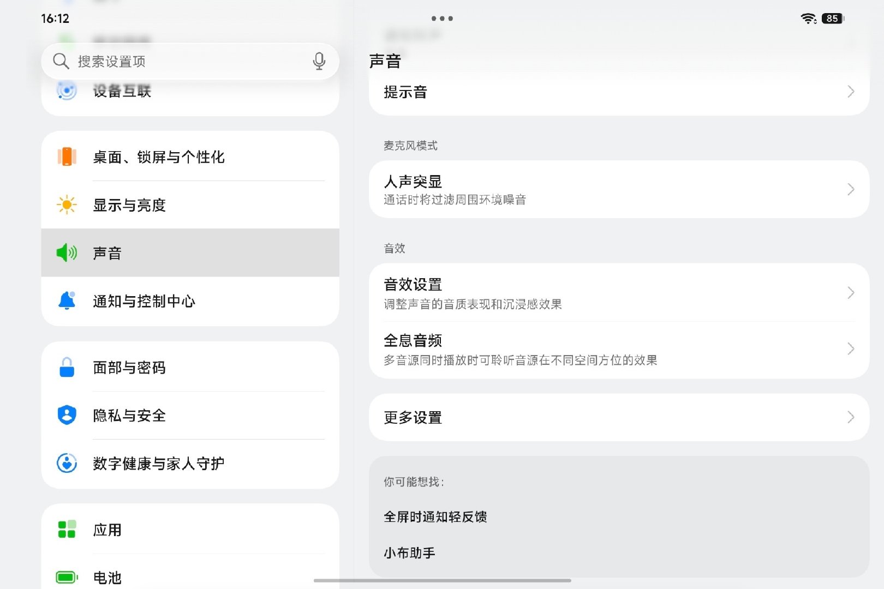Image resolution: width=884 pixels, height=589 pixels.
Task: Tap the 设备互联 icon
Action: coord(67,91)
